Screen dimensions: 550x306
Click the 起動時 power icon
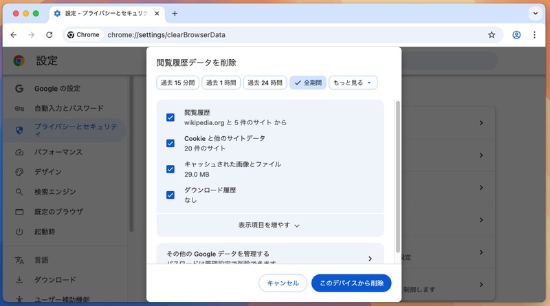point(19,232)
